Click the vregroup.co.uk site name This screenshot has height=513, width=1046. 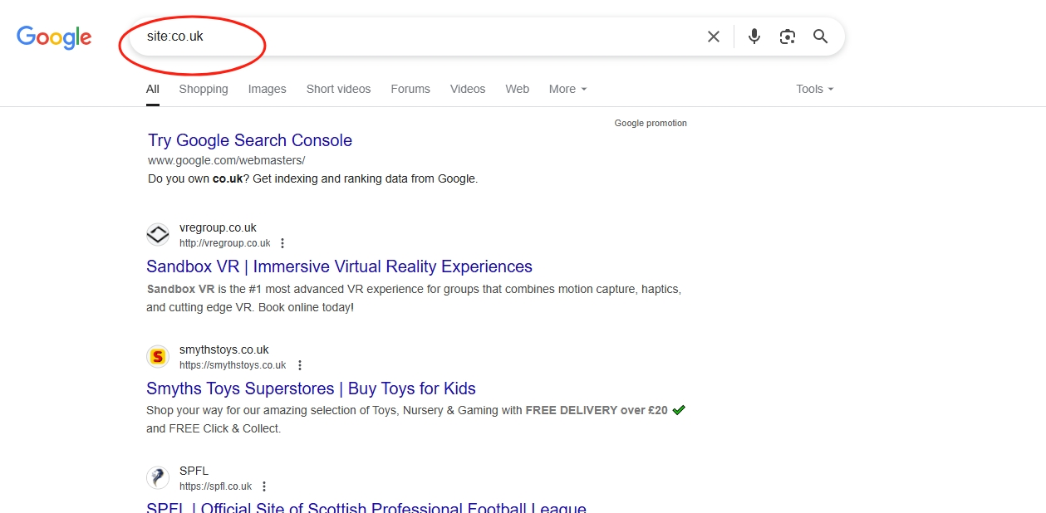point(218,227)
